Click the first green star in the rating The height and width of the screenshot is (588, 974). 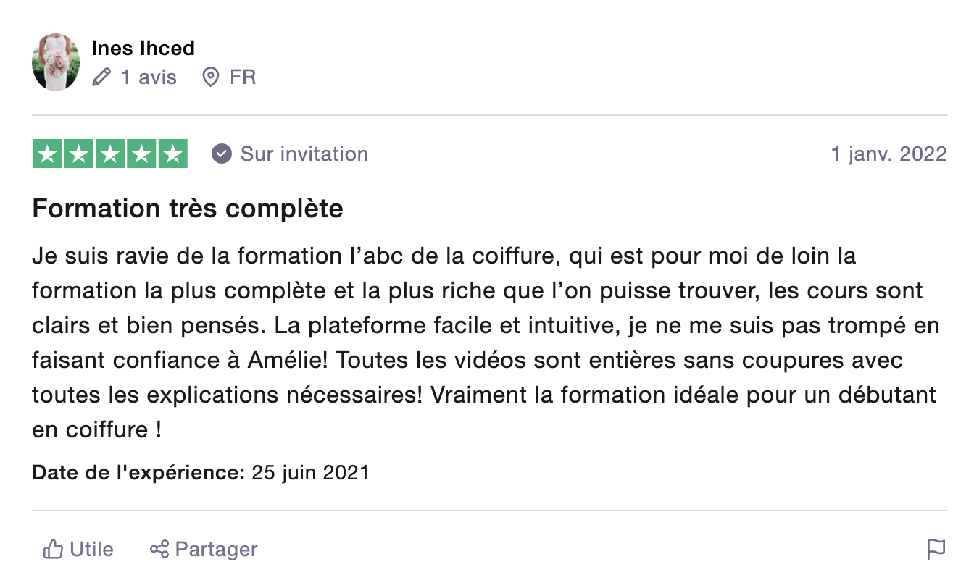[48, 154]
